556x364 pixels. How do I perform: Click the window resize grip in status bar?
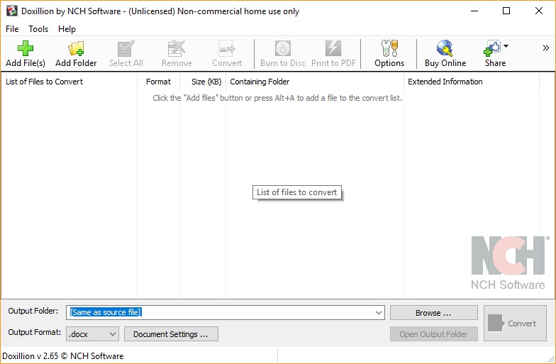click(551, 359)
